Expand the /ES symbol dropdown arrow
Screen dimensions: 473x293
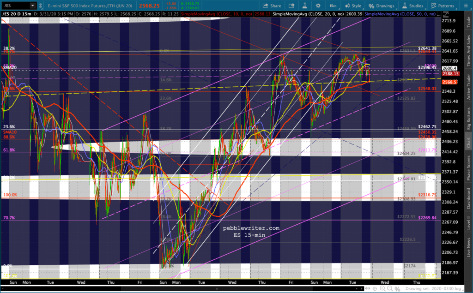(x=32, y=6)
